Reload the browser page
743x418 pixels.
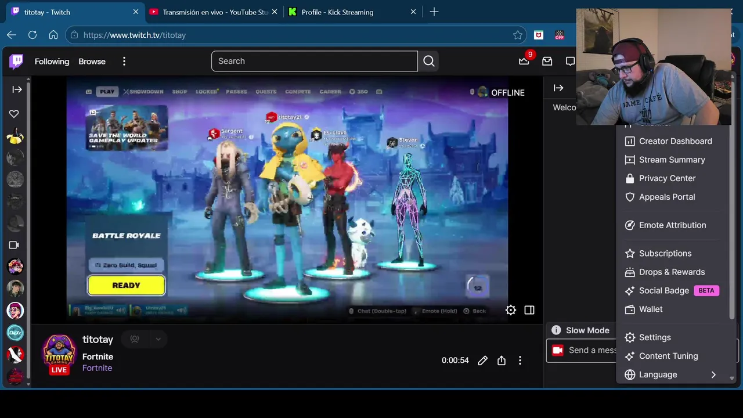(33, 35)
